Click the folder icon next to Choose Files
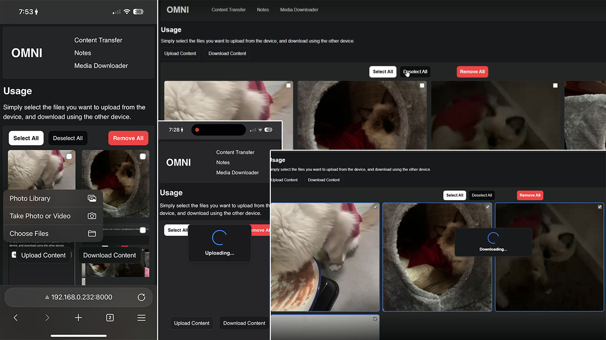Image resolution: width=606 pixels, height=340 pixels. point(92,234)
